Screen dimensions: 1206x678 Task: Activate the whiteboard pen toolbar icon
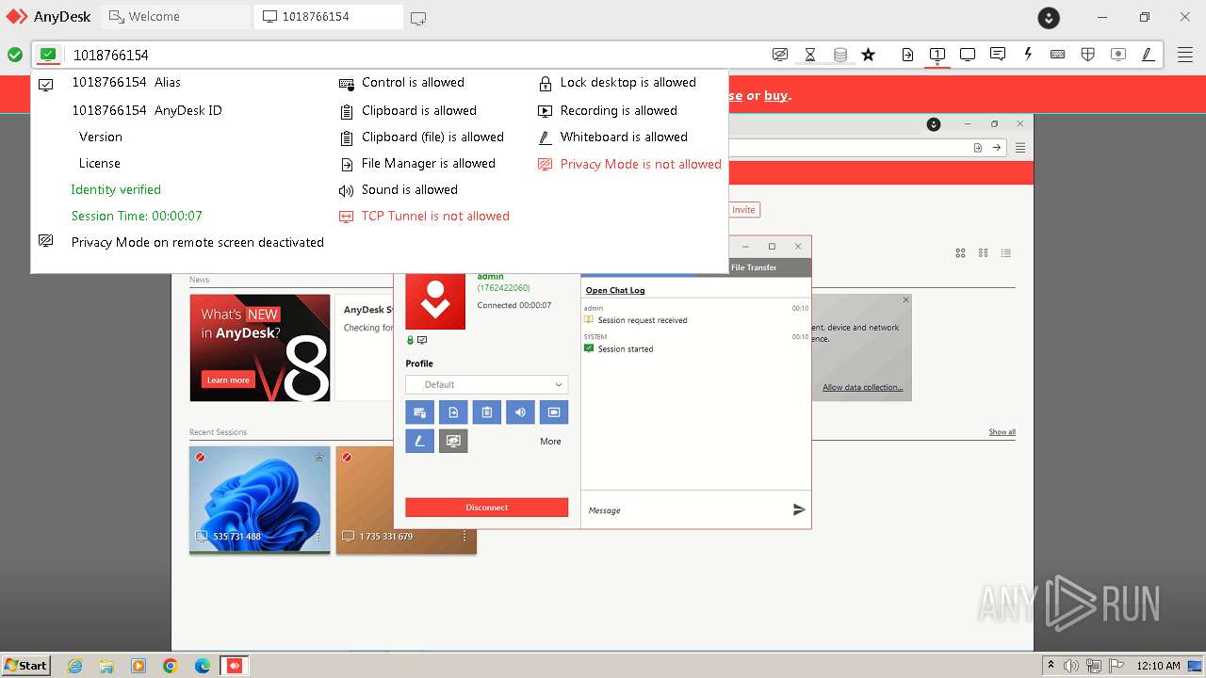coord(1149,55)
